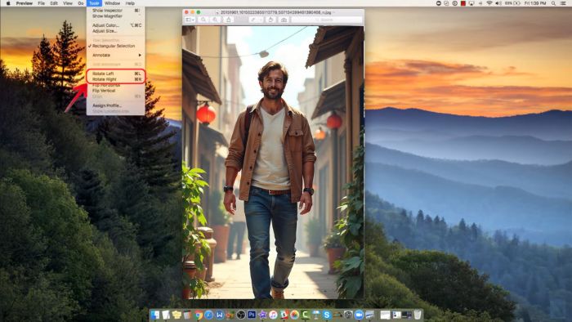
Task: Open Spotlight search in menu bar
Action: tap(553, 3)
